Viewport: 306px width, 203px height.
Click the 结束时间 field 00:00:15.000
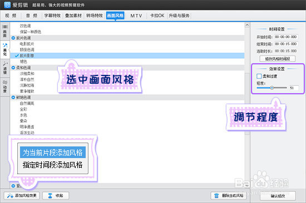click(286, 44)
